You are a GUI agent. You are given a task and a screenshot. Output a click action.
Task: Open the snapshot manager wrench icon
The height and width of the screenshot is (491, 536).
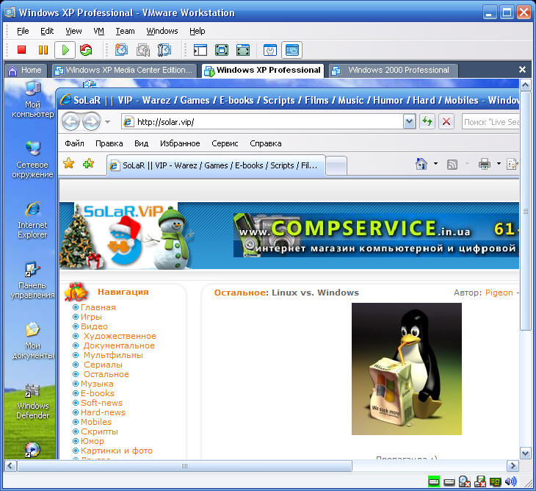pyautogui.click(x=164, y=50)
